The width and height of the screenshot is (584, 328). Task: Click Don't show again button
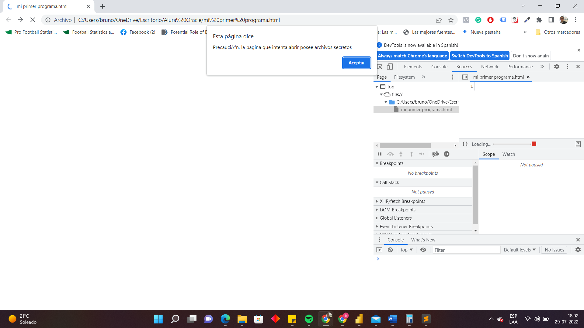tap(531, 56)
